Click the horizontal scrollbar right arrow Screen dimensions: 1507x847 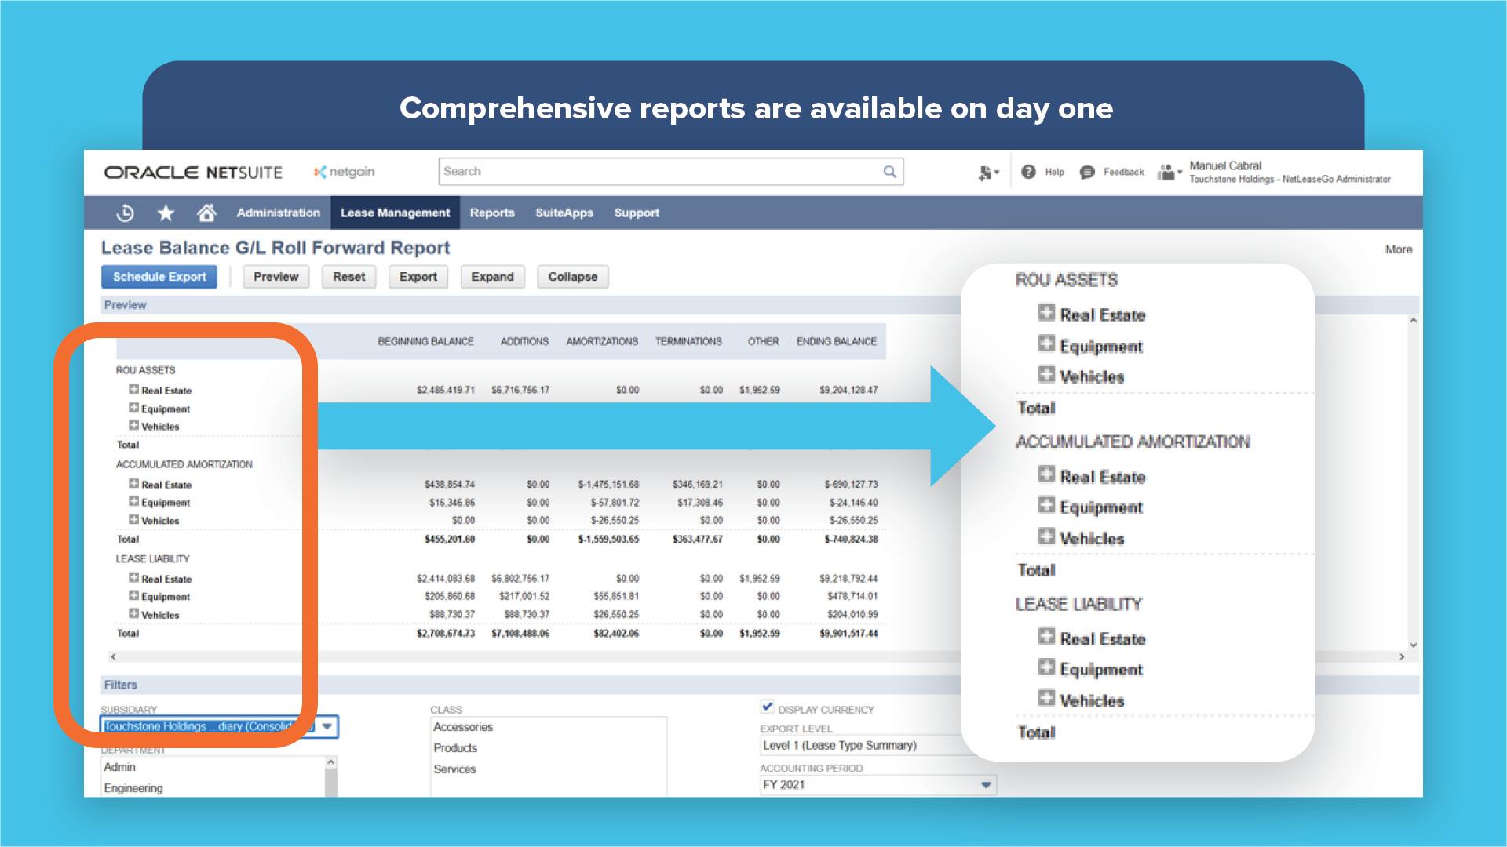(x=1402, y=656)
